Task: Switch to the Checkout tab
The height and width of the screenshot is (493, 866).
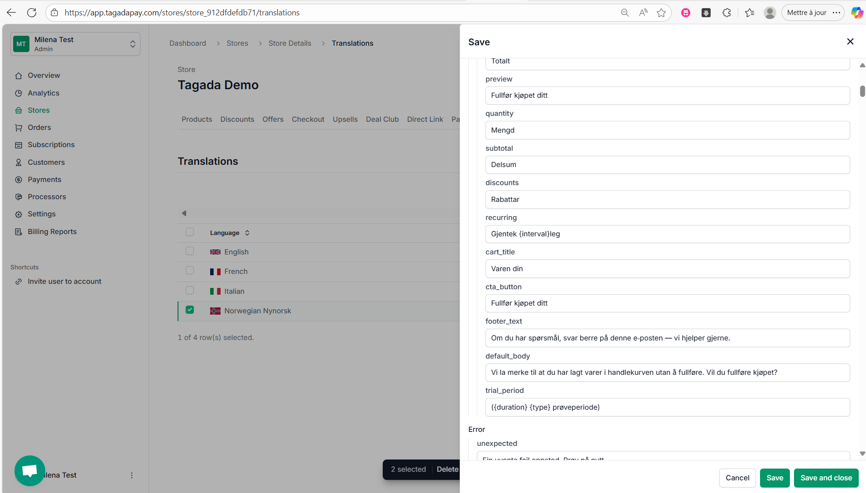Action: coord(308,120)
